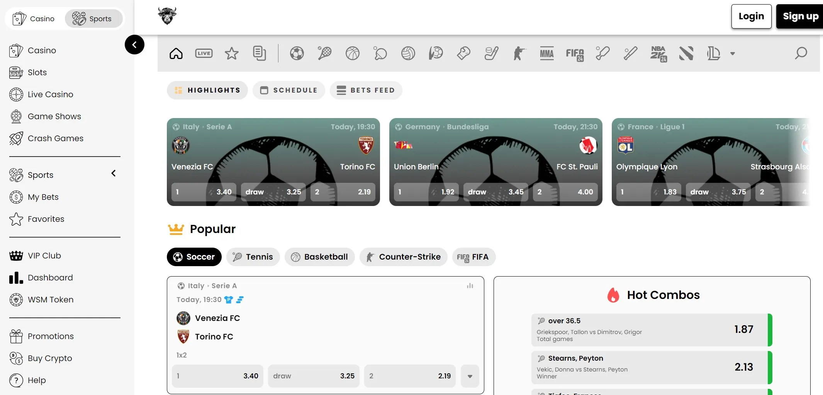Open the Promotions link in sidebar

51,336
